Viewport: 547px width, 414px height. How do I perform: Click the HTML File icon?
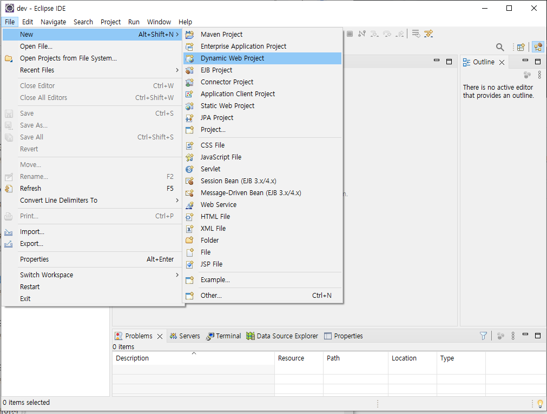(x=189, y=217)
